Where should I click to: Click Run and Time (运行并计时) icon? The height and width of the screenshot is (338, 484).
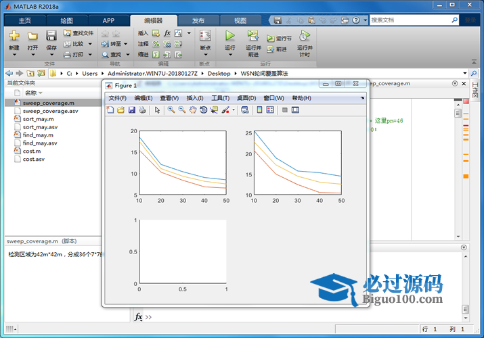[x=305, y=36]
